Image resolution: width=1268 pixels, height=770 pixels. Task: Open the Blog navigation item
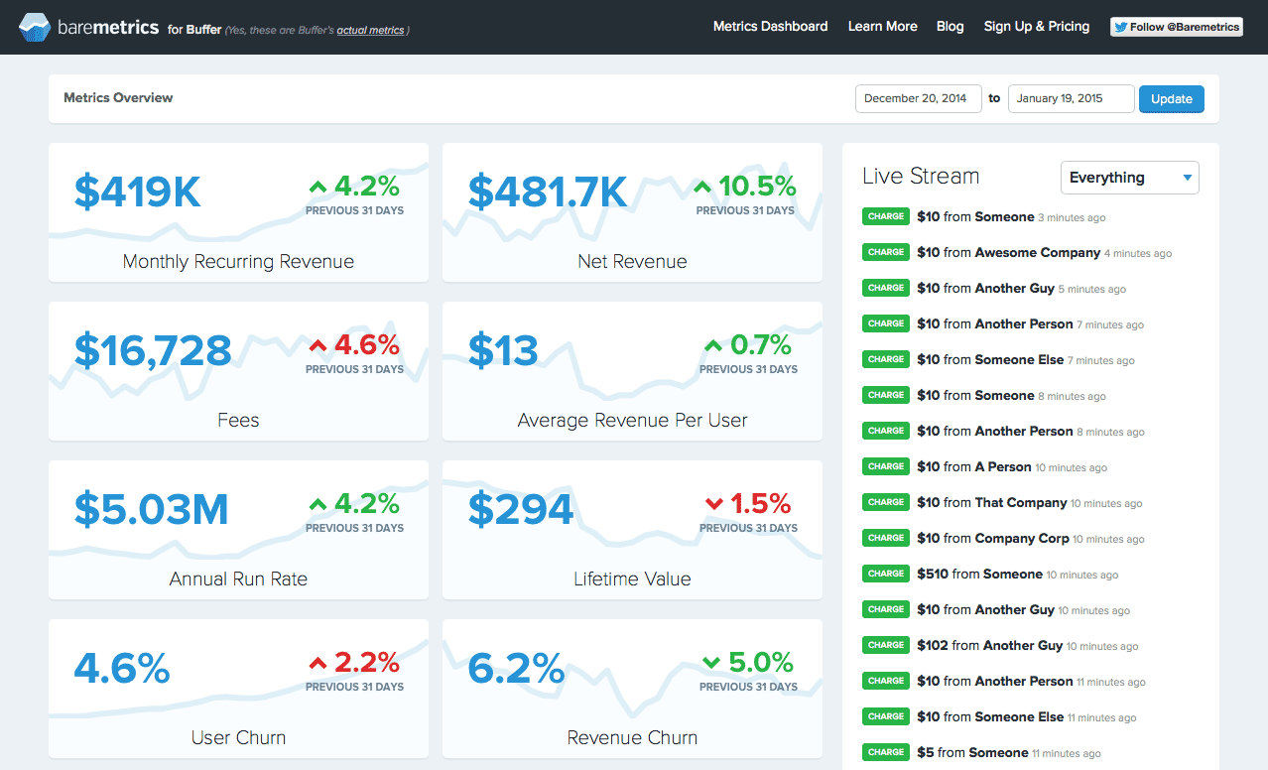950,27
